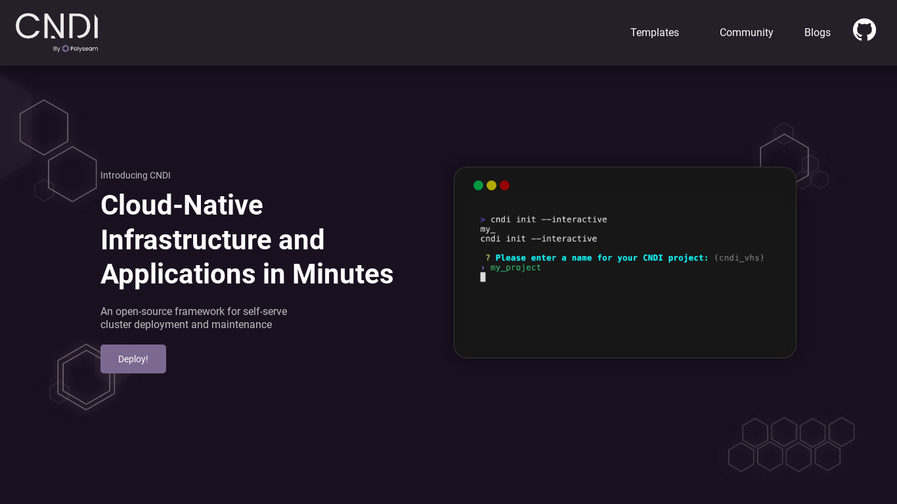897x504 pixels.
Task: Click the '(cndi_vhs)' default value text
Action: tap(739, 258)
